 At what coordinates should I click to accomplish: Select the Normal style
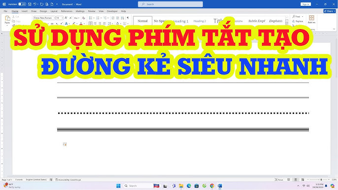142,21
